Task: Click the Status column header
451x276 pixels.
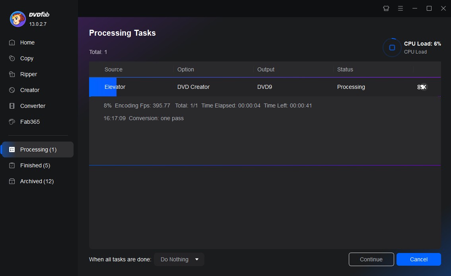Action: coord(344,69)
